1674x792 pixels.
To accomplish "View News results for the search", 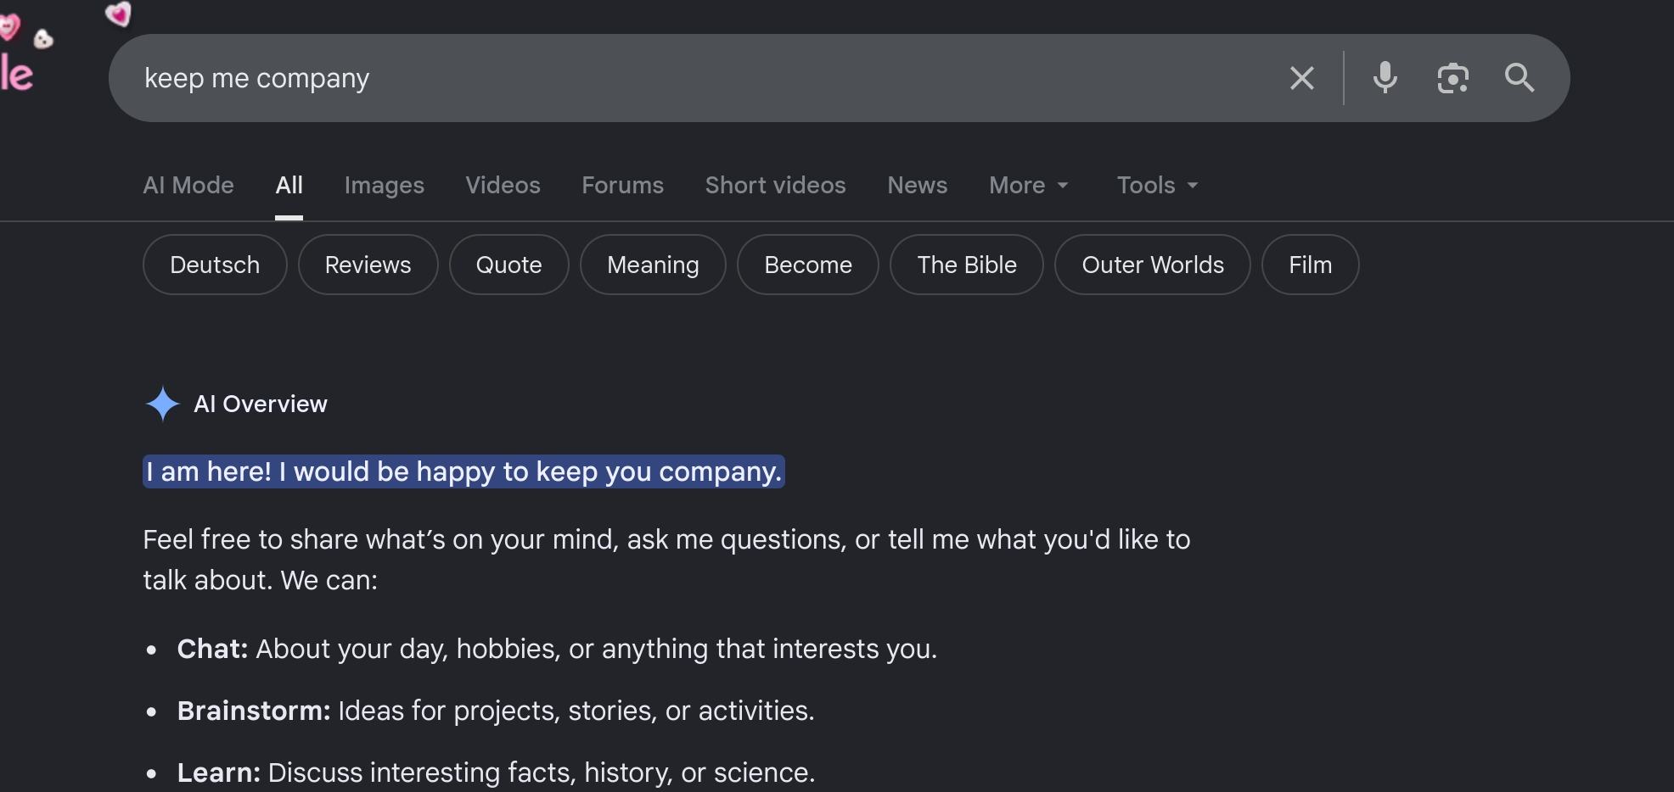I will tap(917, 186).
